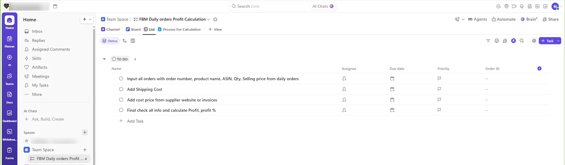Click Ask, Build, Create under AI Chats
The height and width of the screenshot is (165, 565).
[x=48, y=119]
